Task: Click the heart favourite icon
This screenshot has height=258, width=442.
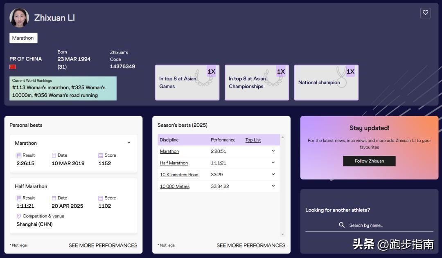Action: click(x=425, y=13)
